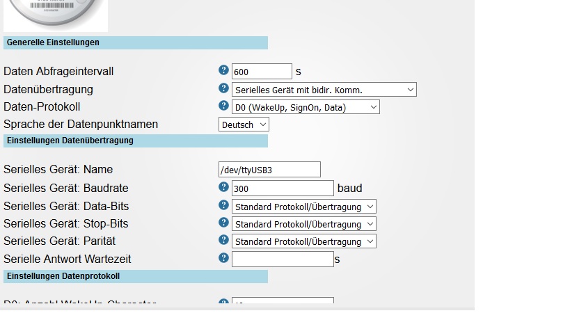Open the Stop-Bits selection dropdown
The image size is (570, 320).
pos(303,224)
